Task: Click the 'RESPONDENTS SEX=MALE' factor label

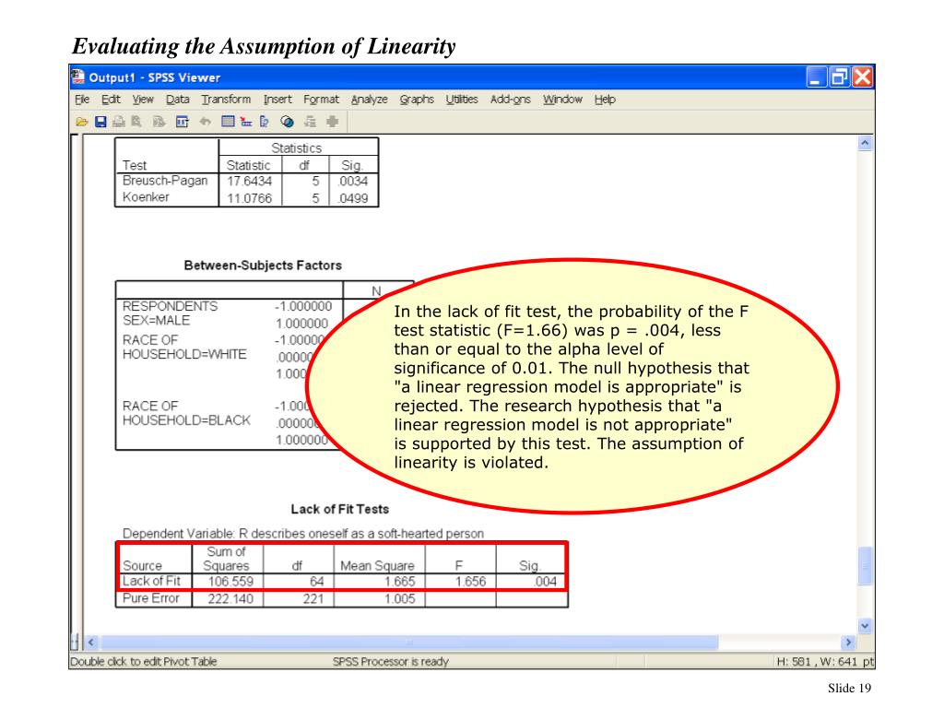Action: (x=171, y=313)
